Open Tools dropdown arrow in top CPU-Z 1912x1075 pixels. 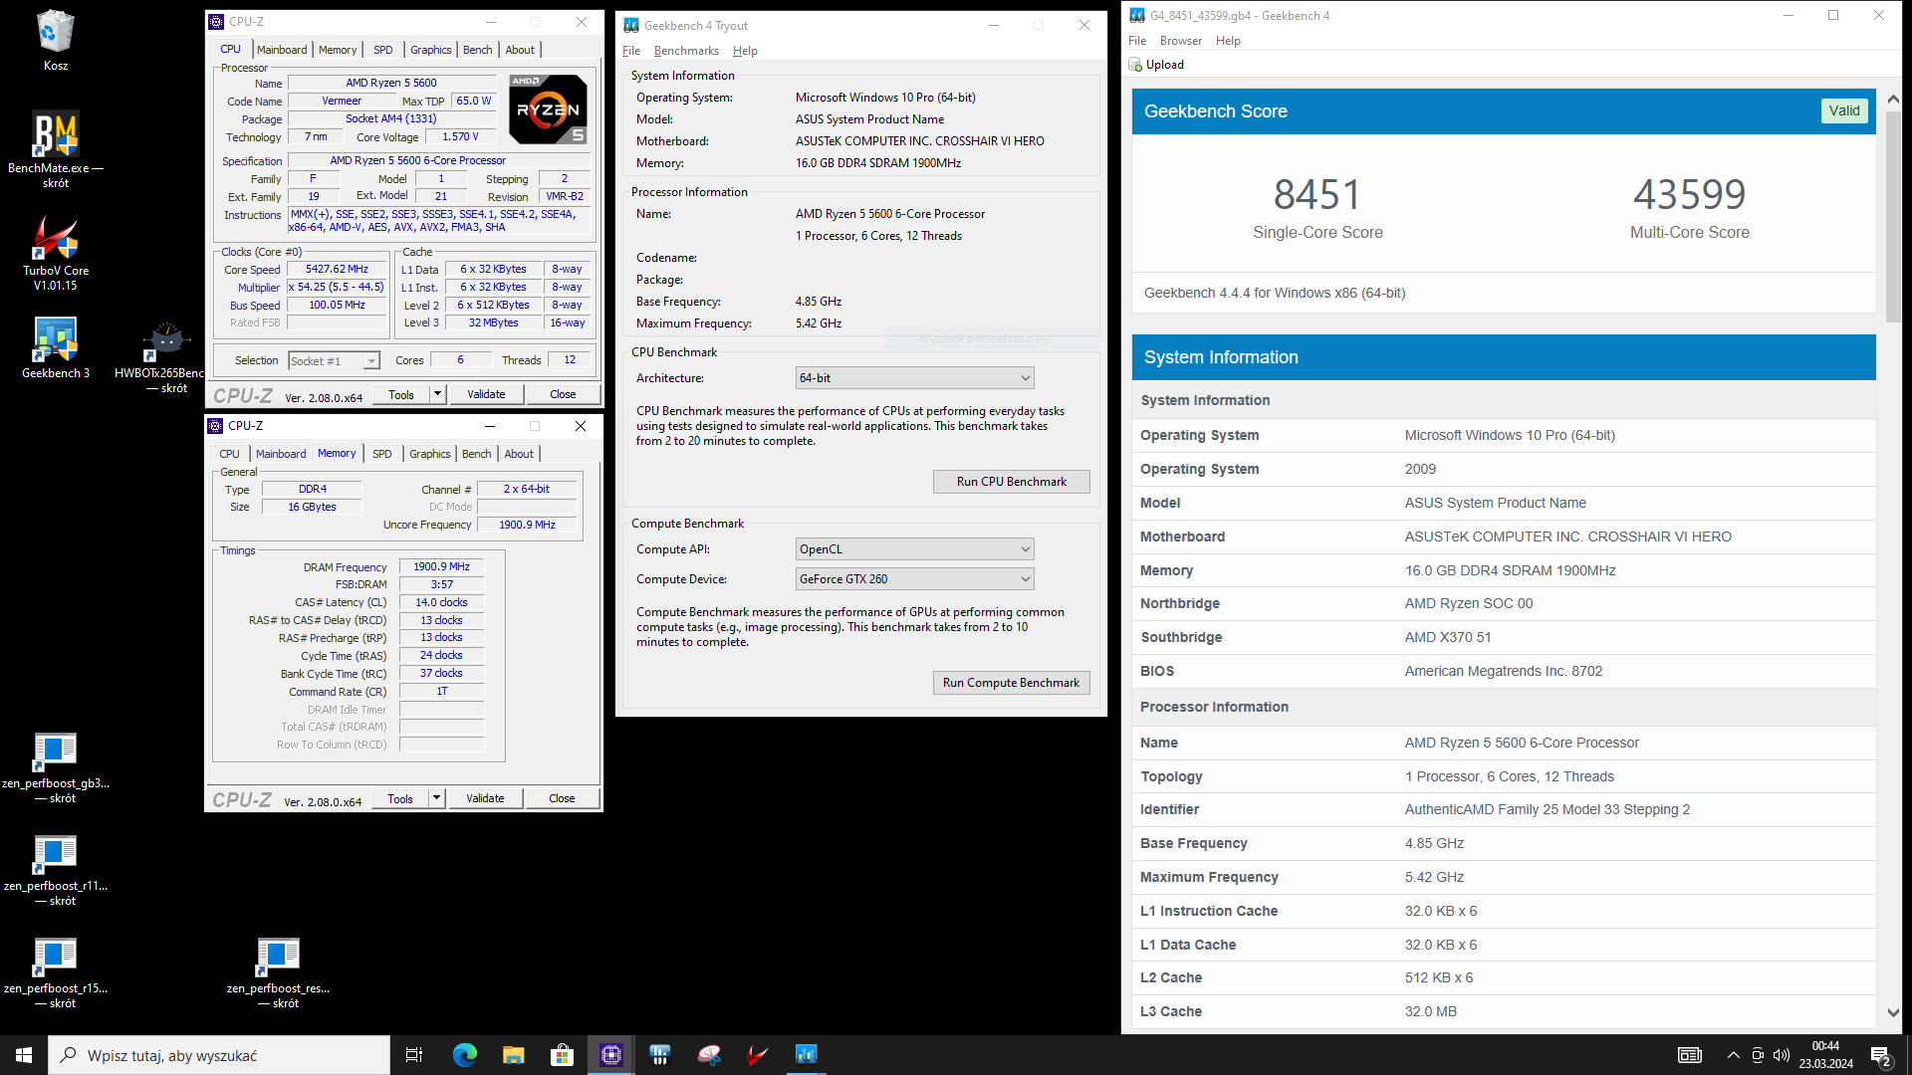(436, 394)
